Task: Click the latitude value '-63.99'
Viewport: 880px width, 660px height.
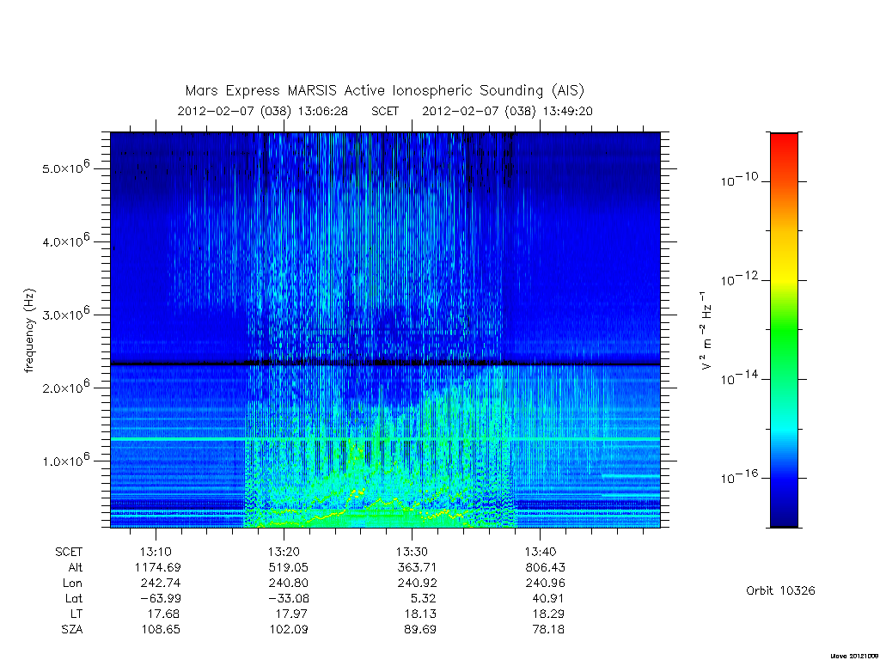Action: coord(161,598)
